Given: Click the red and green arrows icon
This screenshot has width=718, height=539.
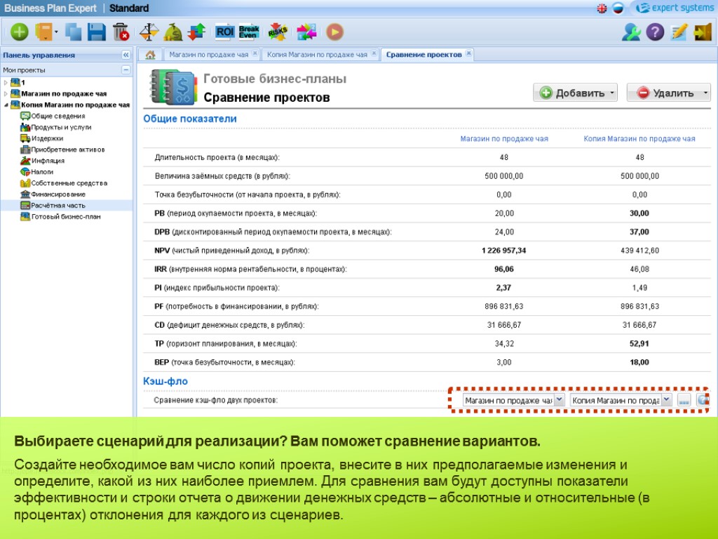Looking at the screenshot, I should (x=197, y=32).
